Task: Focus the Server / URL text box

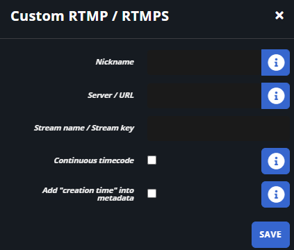Action: point(204,96)
